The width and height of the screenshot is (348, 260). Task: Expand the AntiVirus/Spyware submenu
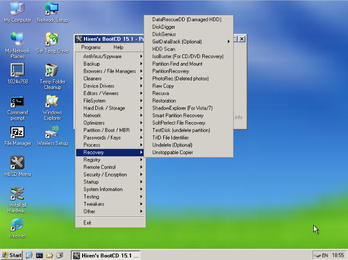tap(102, 56)
